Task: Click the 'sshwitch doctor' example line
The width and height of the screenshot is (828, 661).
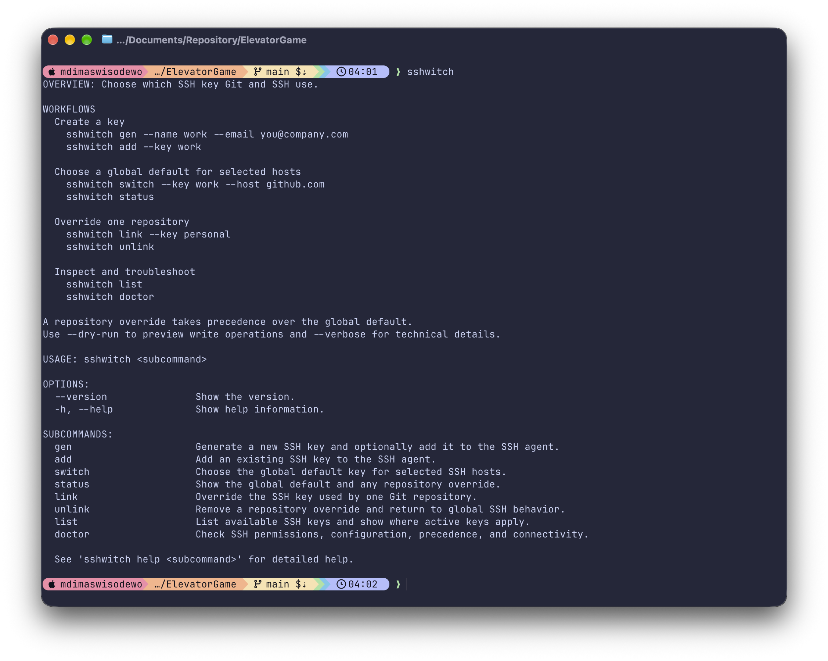Action: coord(110,297)
